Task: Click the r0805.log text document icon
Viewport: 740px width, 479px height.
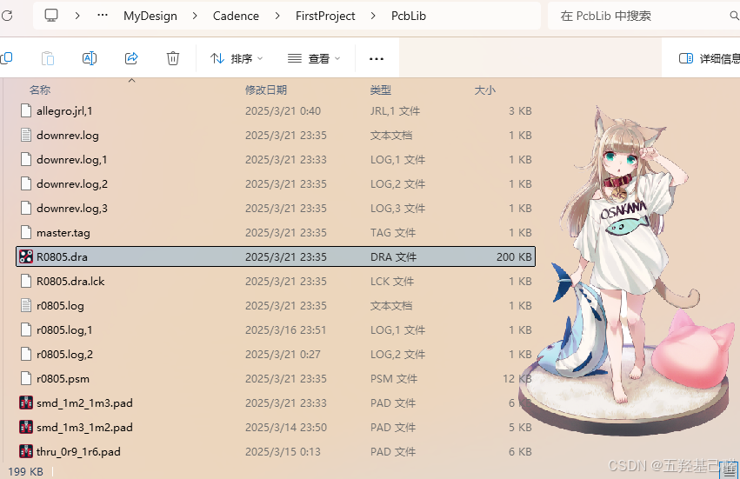Action: coord(26,306)
